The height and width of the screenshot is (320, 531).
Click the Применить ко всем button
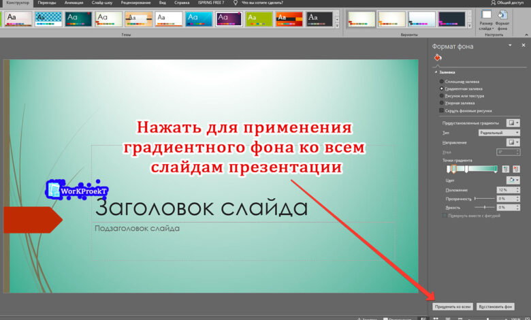click(453, 306)
